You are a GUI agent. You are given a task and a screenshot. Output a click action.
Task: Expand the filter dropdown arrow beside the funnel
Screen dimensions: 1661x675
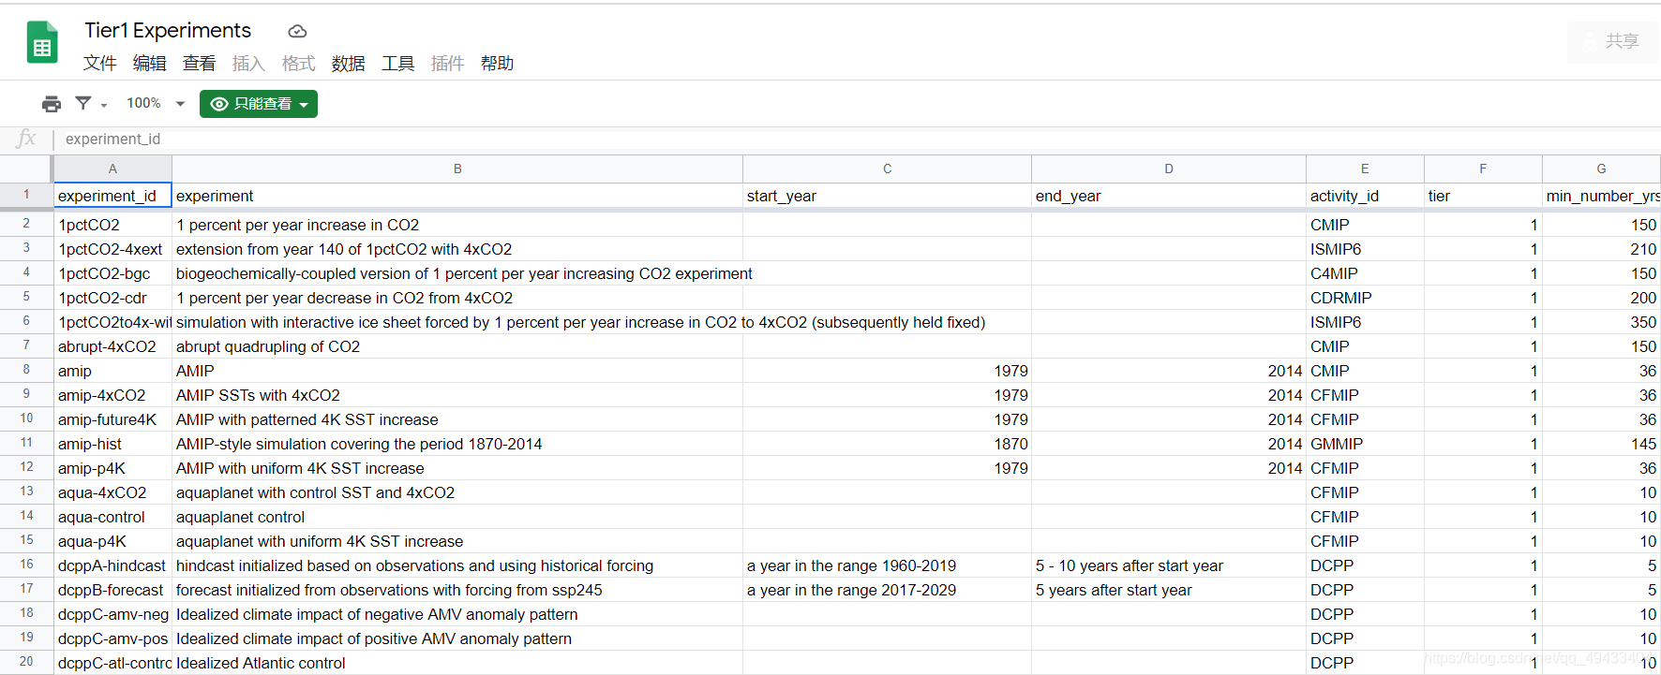(104, 105)
